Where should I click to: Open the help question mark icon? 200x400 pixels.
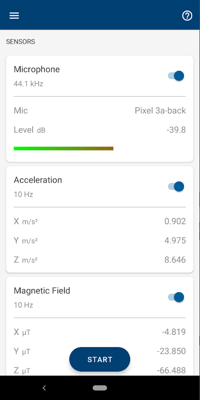187,16
